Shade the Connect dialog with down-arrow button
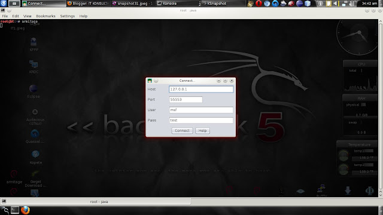Image resolution: width=383 pixels, height=215 pixels. coord(218,81)
